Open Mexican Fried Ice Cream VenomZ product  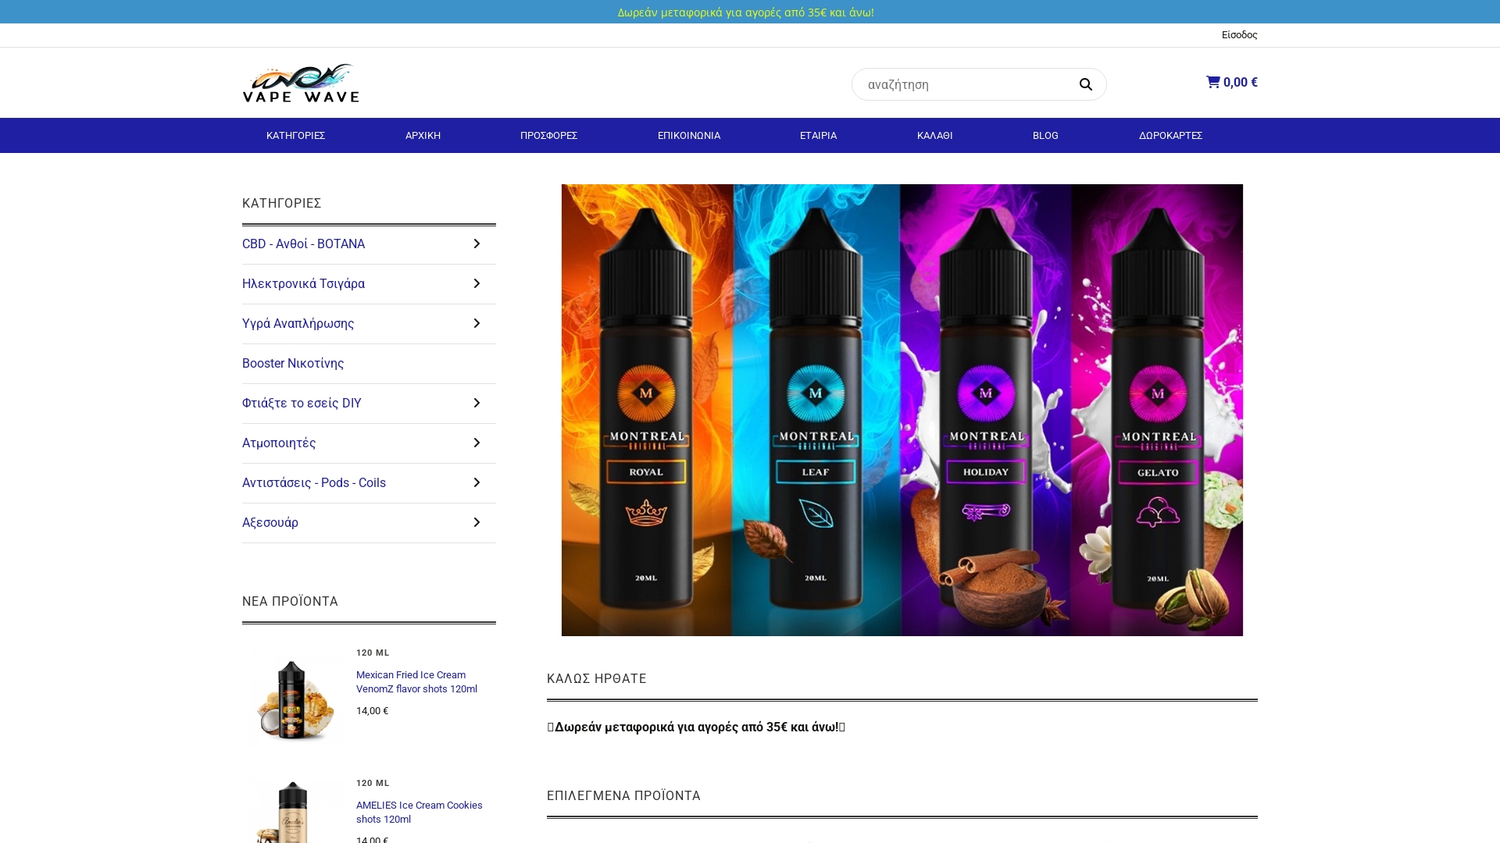coord(417,681)
